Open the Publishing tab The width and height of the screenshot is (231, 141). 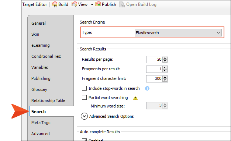pos(41,78)
